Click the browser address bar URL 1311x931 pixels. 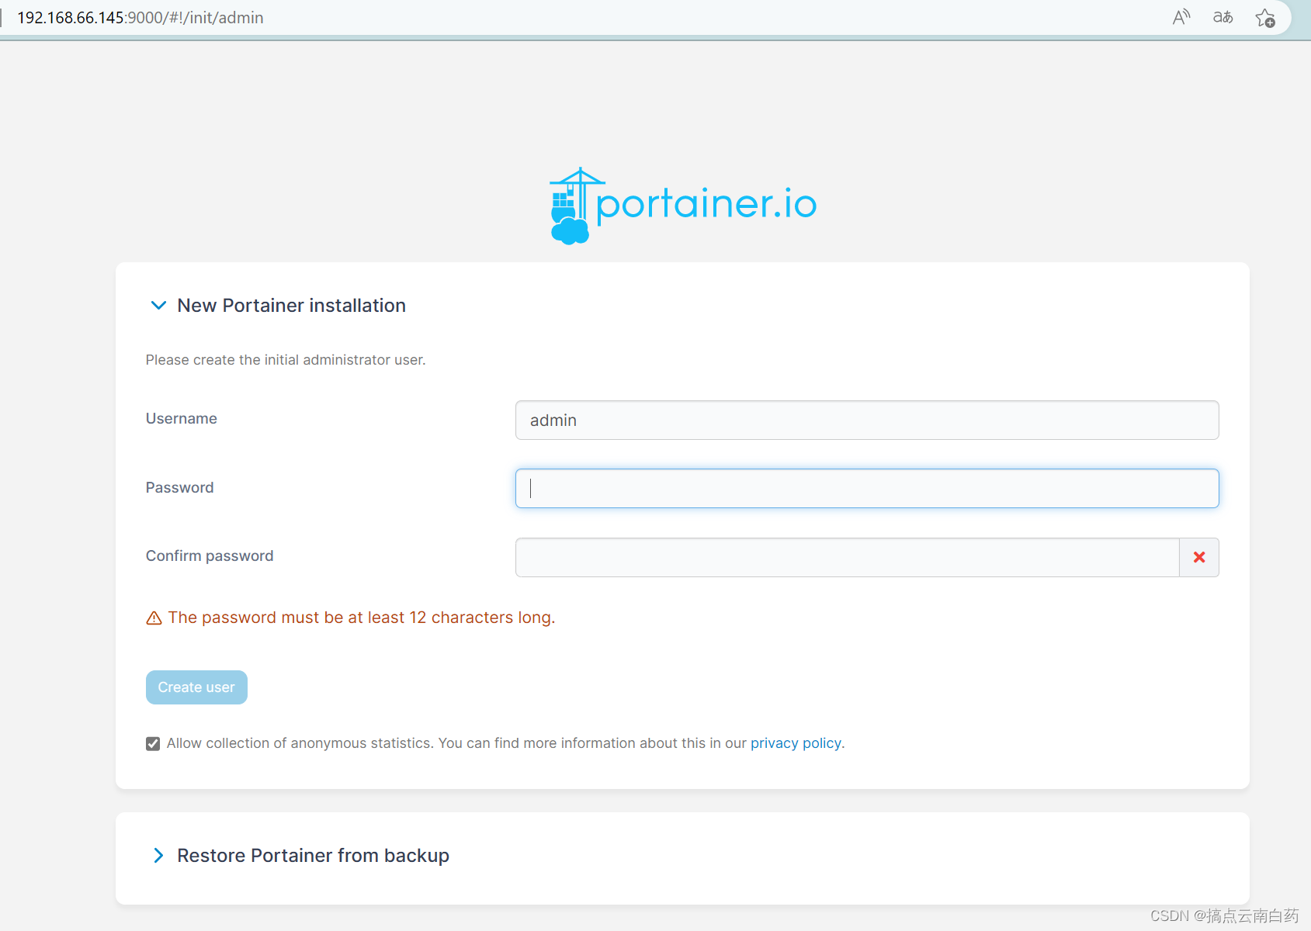(x=140, y=18)
